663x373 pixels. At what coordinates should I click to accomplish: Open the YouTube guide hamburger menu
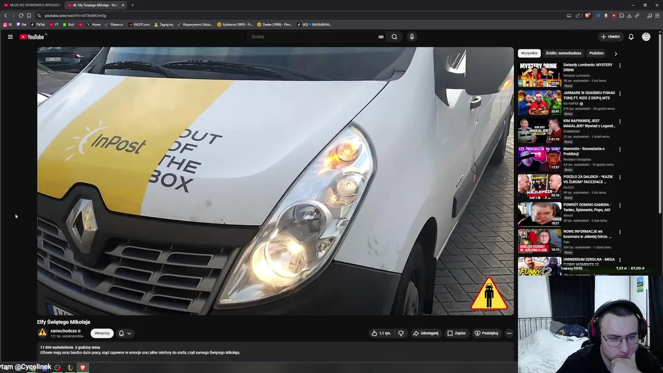tap(10, 37)
